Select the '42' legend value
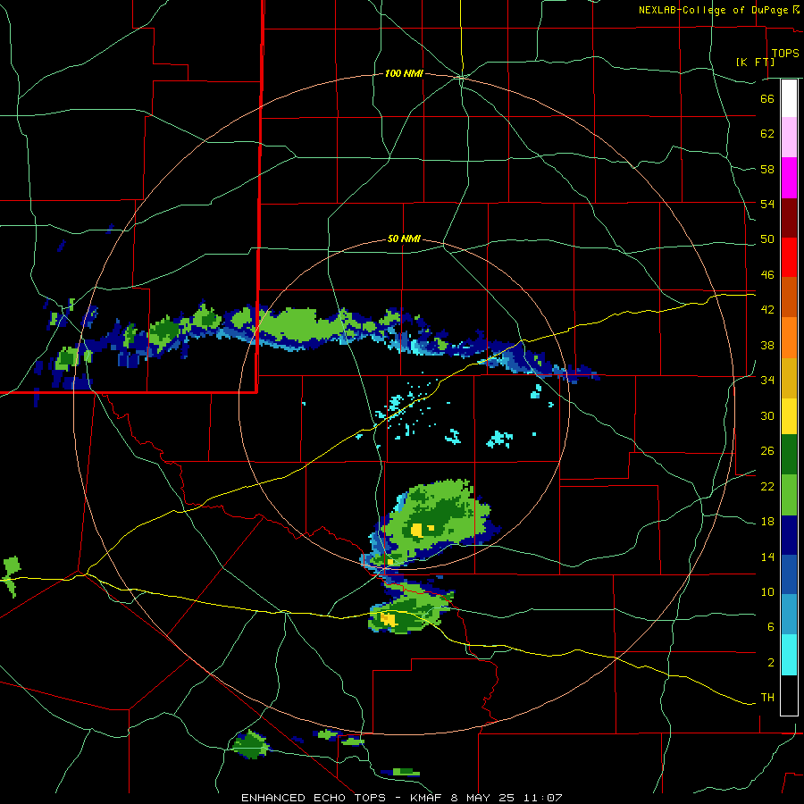Image resolution: width=804 pixels, height=804 pixels. coord(767,310)
